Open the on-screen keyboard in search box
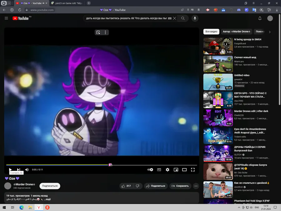The image size is (281, 211). pyautogui.click(x=170, y=18)
